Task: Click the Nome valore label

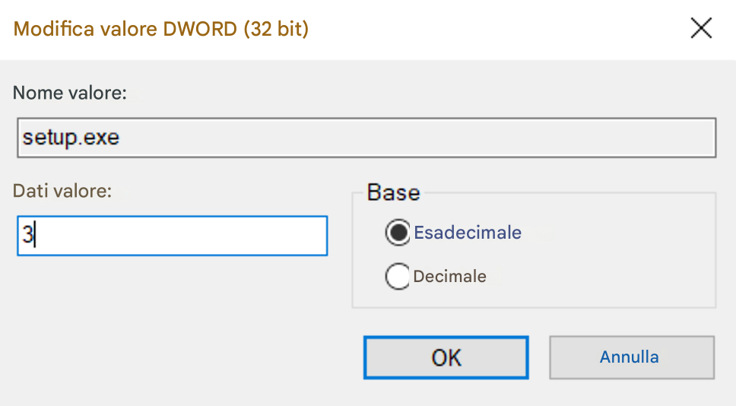Action: [x=69, y=93]
